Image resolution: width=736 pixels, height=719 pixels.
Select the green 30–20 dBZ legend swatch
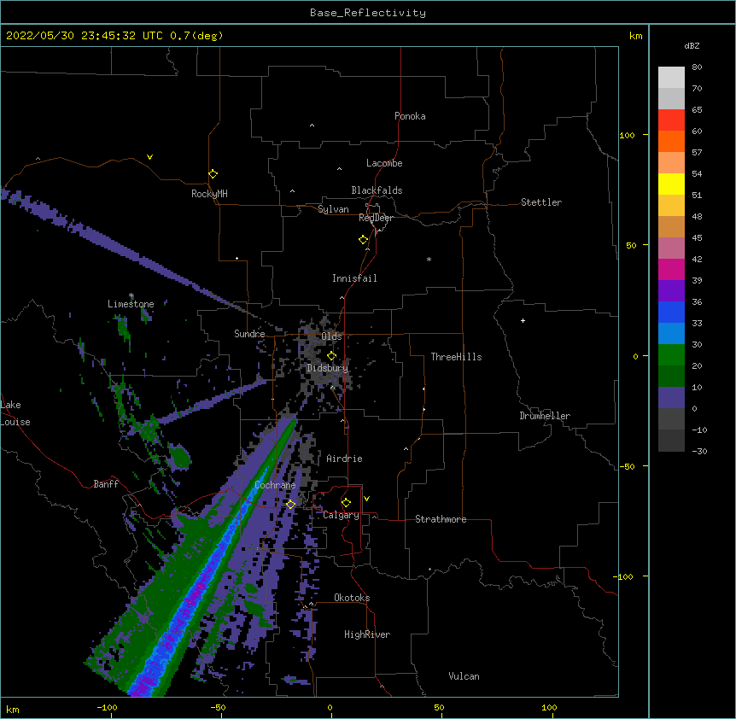tap(671, 355)
